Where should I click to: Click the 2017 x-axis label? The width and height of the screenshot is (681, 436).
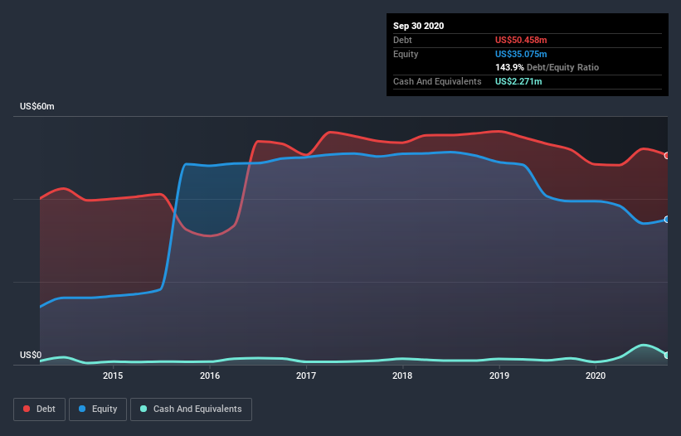tap(306, 375)
